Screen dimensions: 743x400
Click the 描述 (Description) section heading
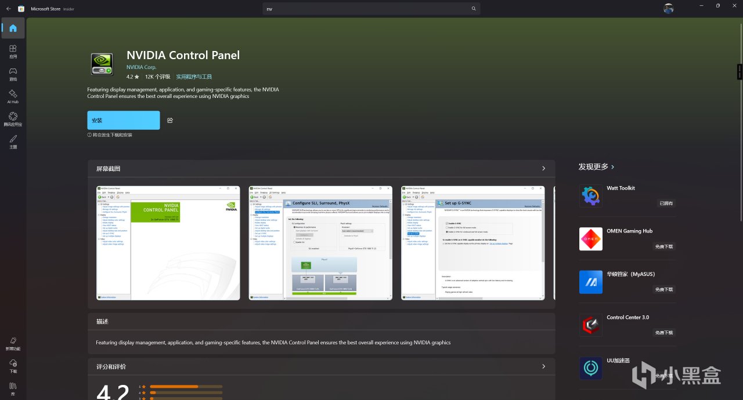point(102,321)
